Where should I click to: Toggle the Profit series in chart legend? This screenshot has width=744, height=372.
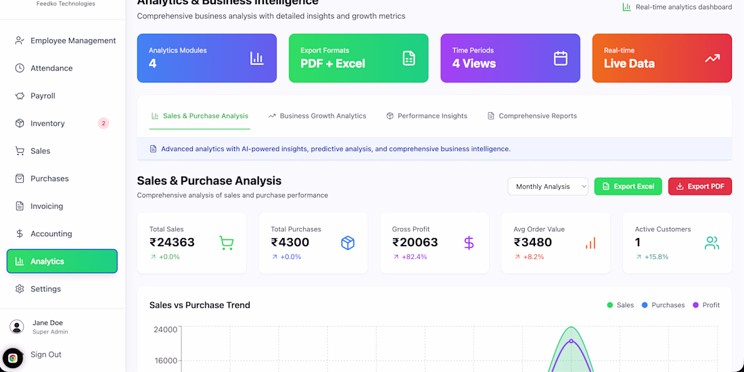point(706,305)
